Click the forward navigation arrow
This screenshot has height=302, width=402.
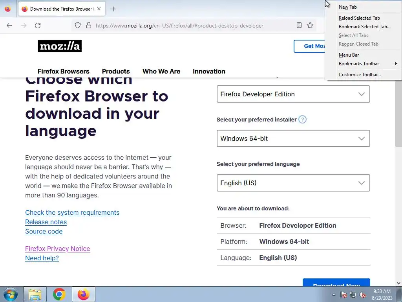(24, 26)
